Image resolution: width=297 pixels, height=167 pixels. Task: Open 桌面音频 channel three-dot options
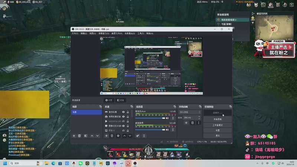(173, 130)
